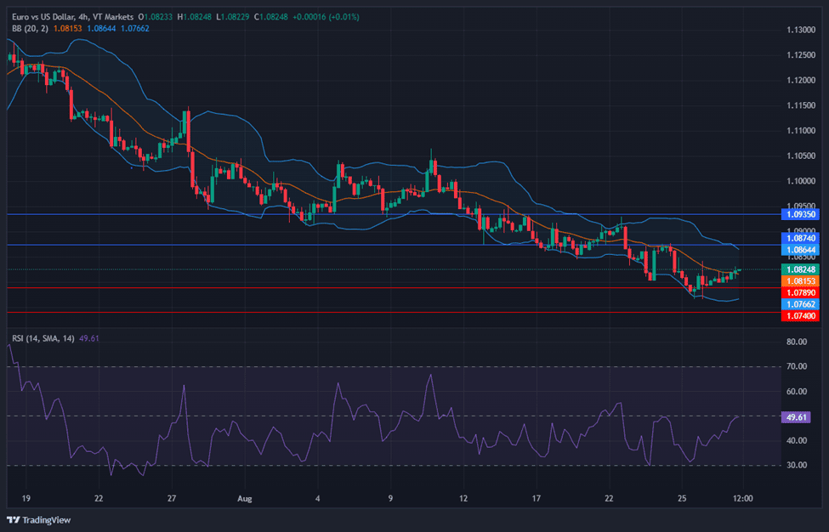Click the light blue 1.08644 upper band label
The image size is (829, 532).
800,251
